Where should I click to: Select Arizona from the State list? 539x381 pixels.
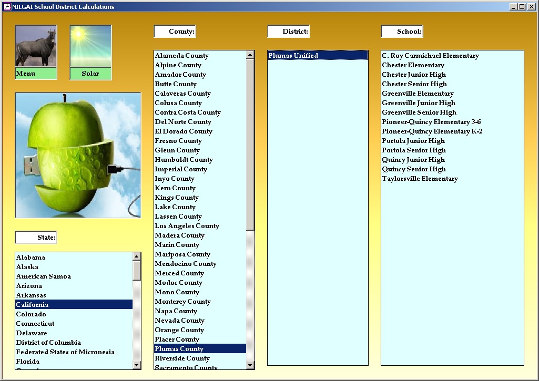(29, 286)
